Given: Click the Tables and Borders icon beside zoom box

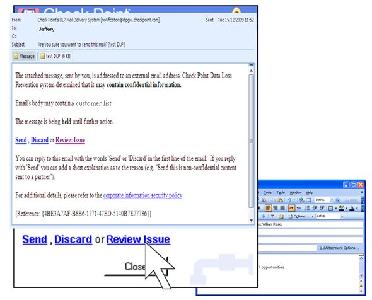Looking at the screenshot, I should click(x=309, y=200).
